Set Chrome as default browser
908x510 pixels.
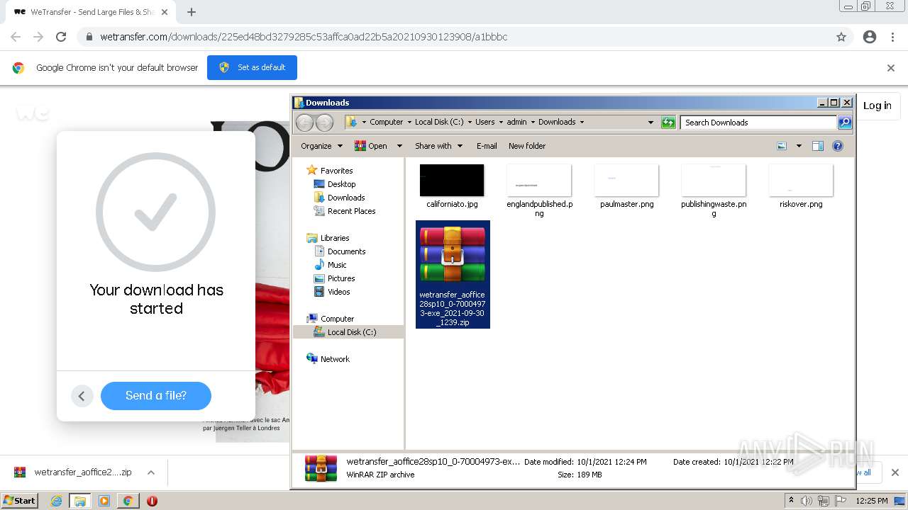pos(252,67)
